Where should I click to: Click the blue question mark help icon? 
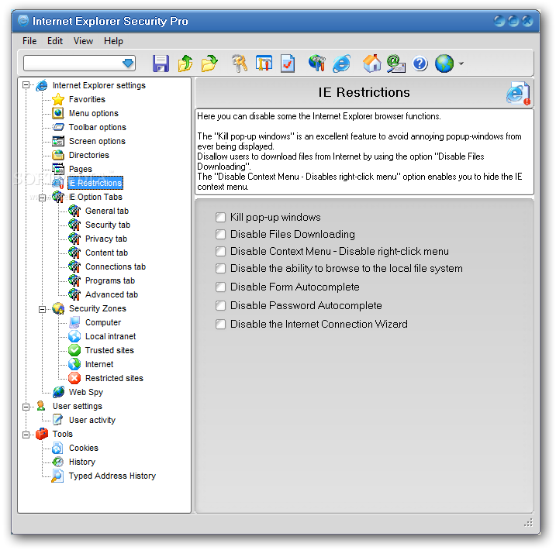point(420,64)
